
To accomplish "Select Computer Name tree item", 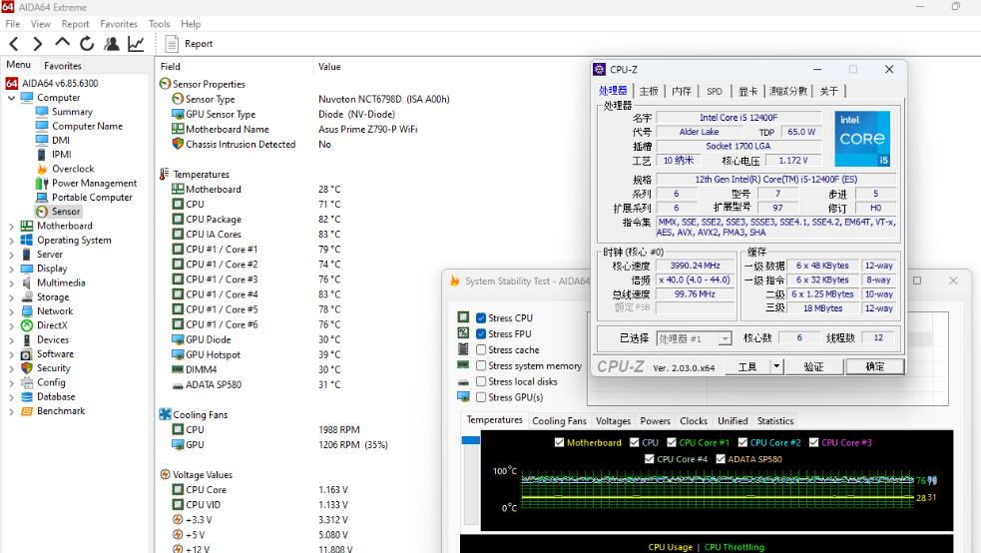I will [x=87, y=127].
